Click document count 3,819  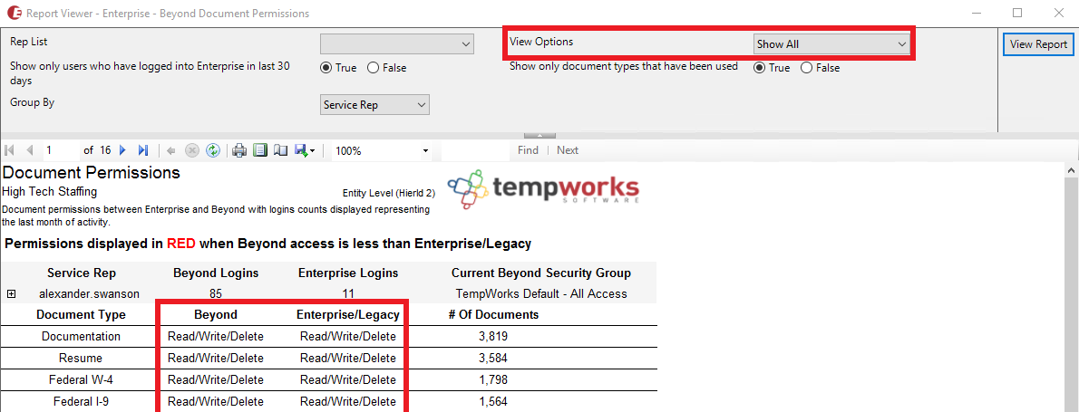(492, 337)
